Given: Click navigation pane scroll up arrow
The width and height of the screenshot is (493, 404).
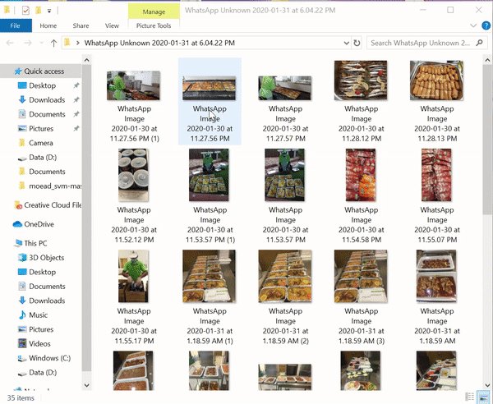Looking at the screenshot, I should tap(87, 60).
